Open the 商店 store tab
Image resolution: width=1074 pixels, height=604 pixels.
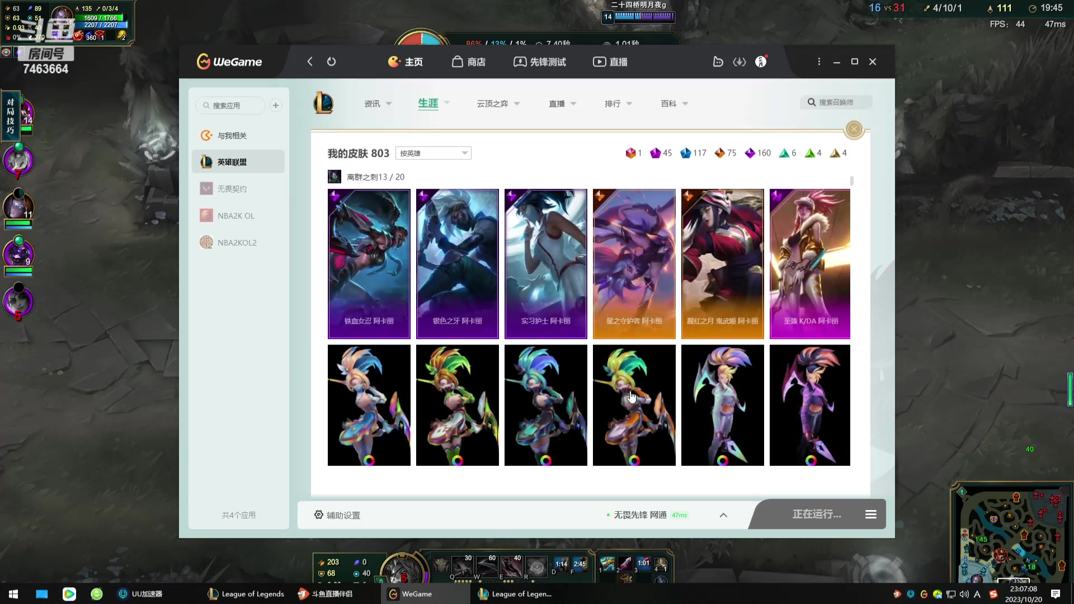tap(469, 62)
